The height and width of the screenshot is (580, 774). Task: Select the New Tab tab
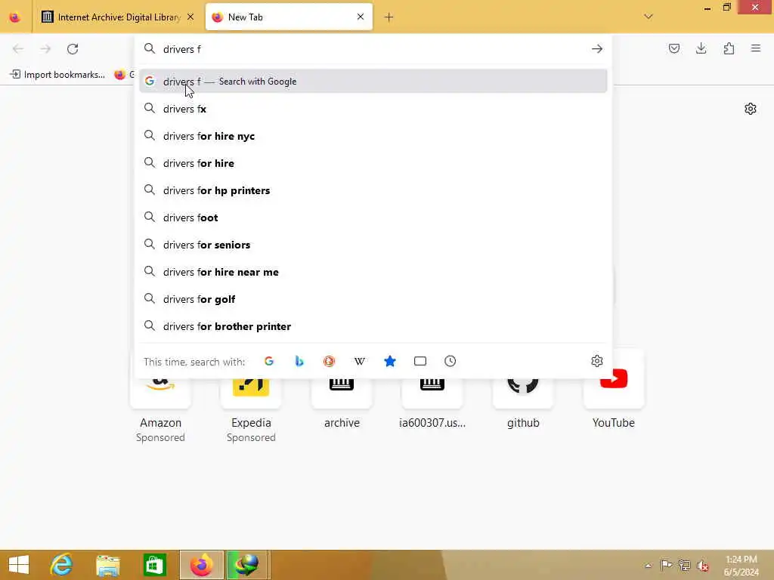pos(289,17)
